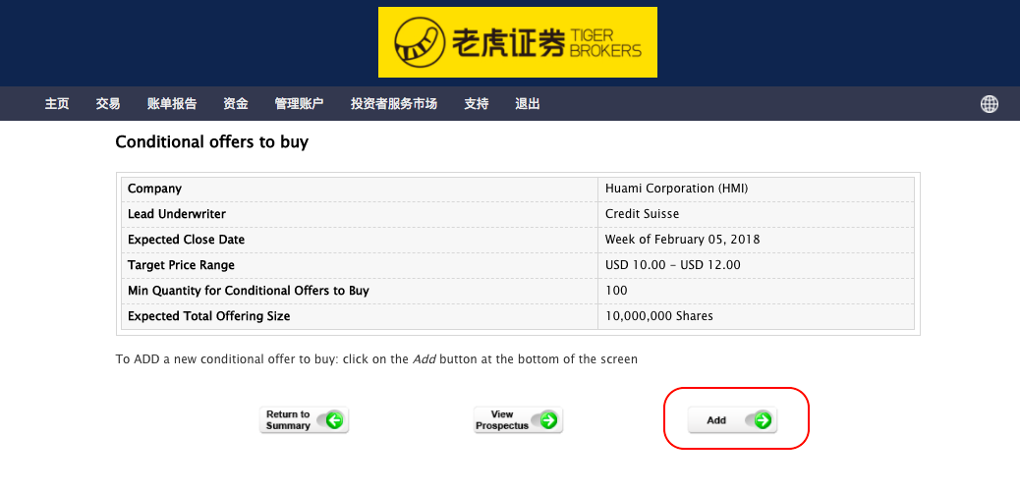Select the 'Huami Corporation (HMI)' value
Screen dimensions: 1020x491
click(676, 189)
